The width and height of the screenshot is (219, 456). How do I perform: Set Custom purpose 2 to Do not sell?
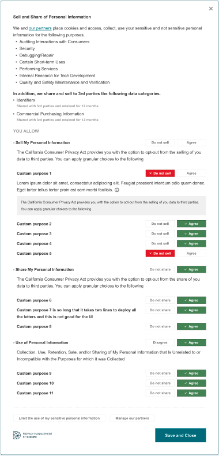[x=160, y=224]
